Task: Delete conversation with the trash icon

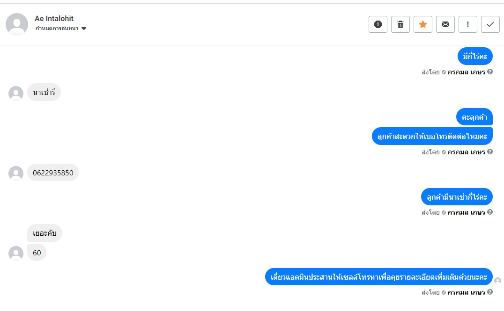Action: [400, 24]
